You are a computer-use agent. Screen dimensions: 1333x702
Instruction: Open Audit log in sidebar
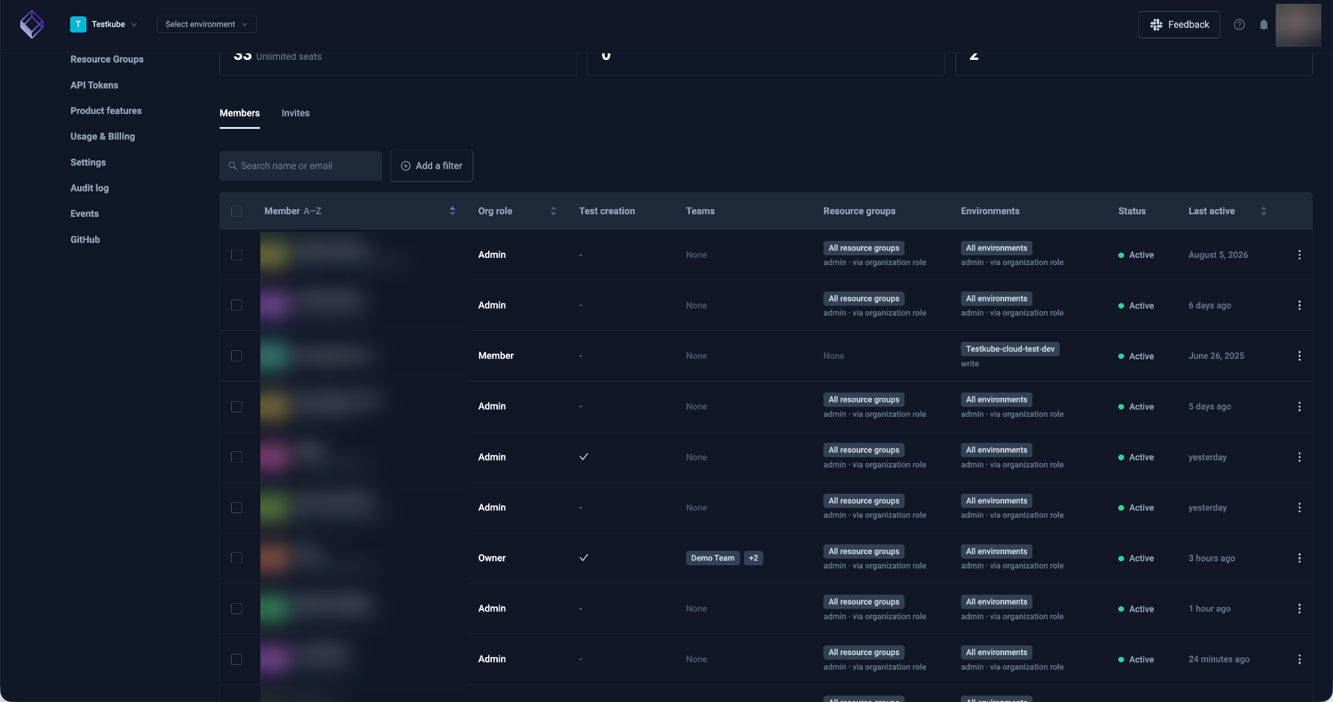pos(90,188)
